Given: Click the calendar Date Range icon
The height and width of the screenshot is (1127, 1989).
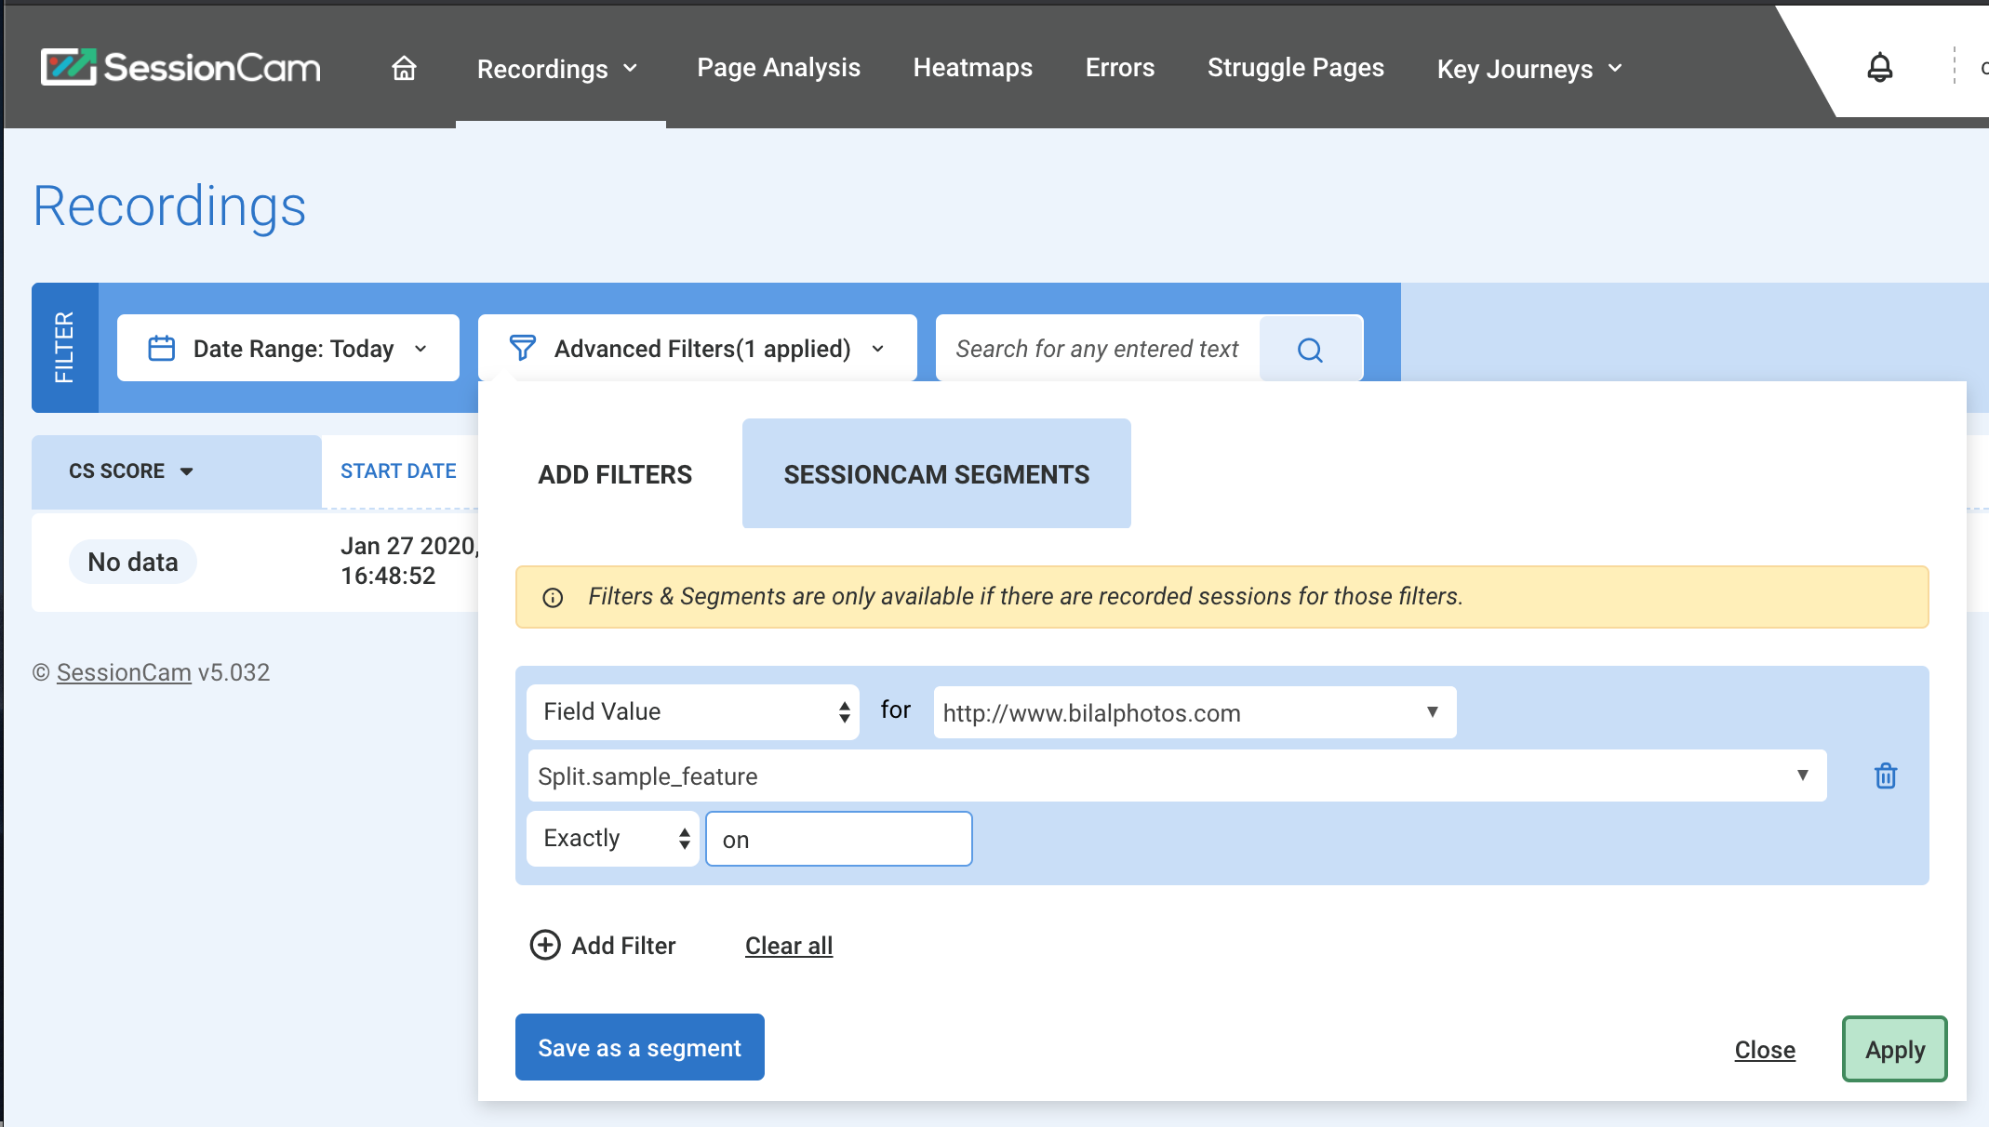Looking at the screenshot, I should click(162, 349).
